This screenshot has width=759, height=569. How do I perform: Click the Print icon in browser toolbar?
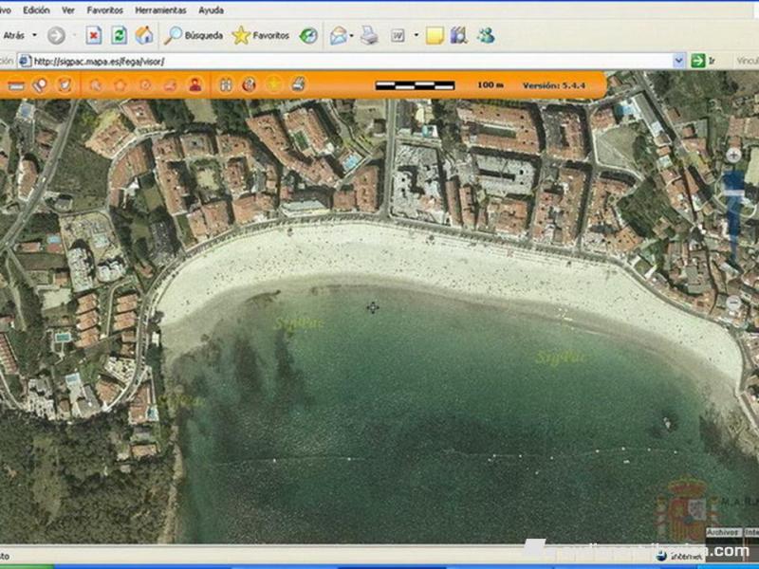[369, 36]
